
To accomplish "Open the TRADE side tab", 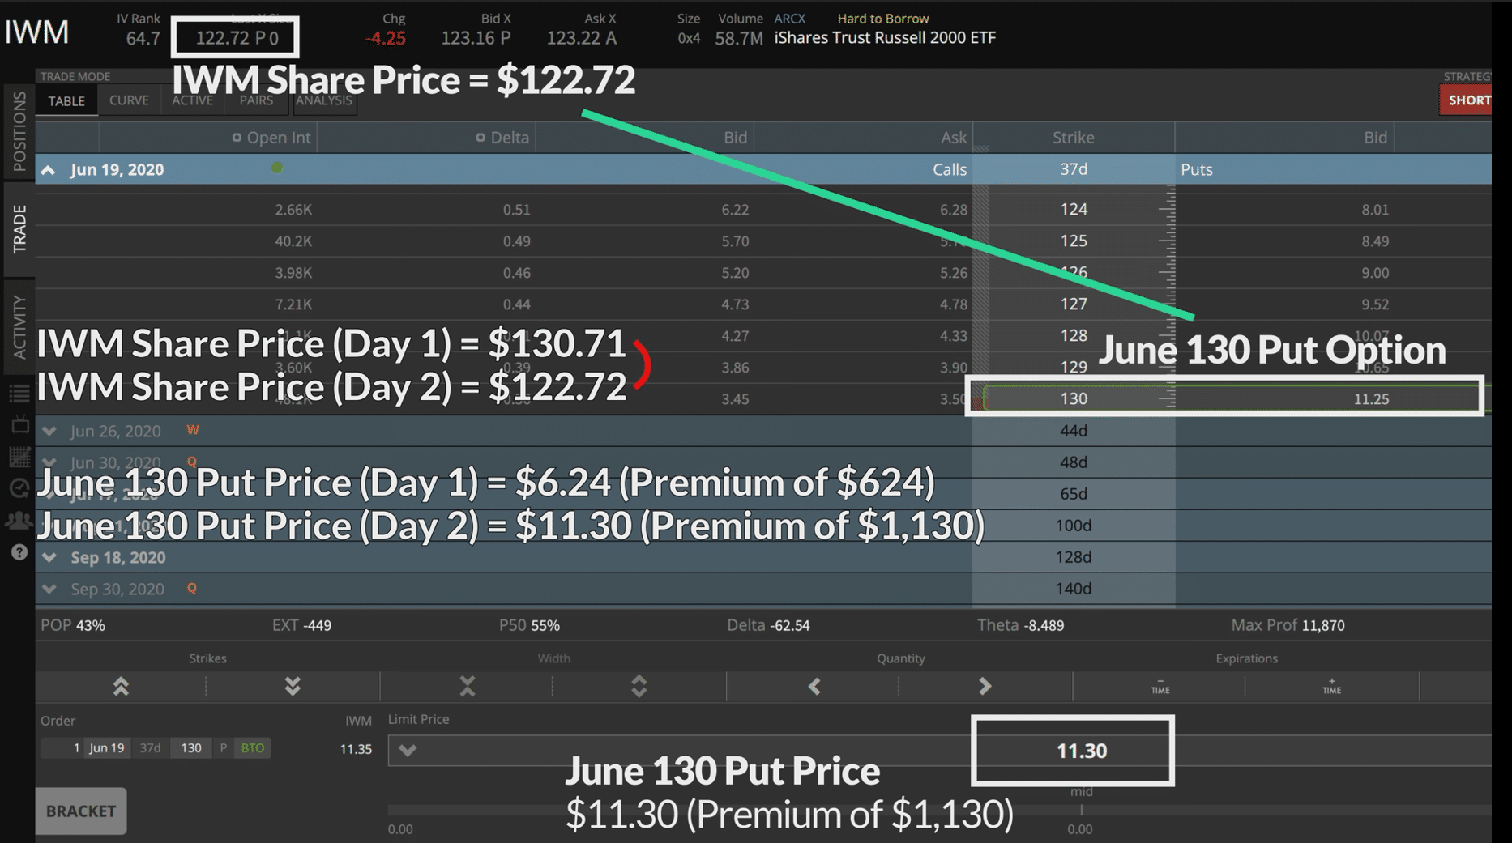I will (x=19, y=229).
